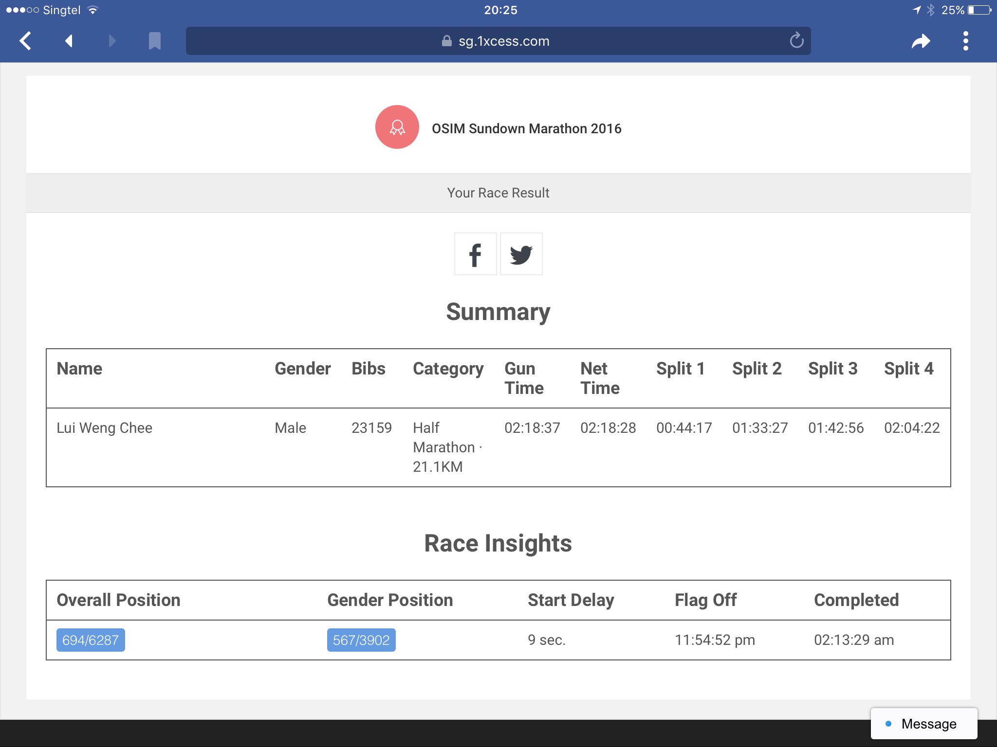This screenshot has width=997, height=747.
Task: Click the Net Time column header
Action: click(600, 378)
